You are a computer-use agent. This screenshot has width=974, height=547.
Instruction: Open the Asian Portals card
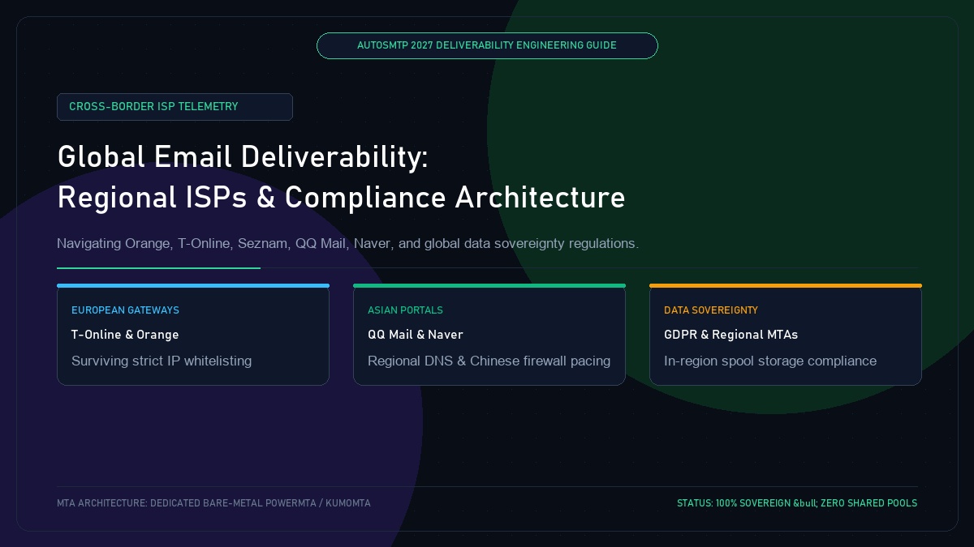pyautogui.click(x=489, y=335)
